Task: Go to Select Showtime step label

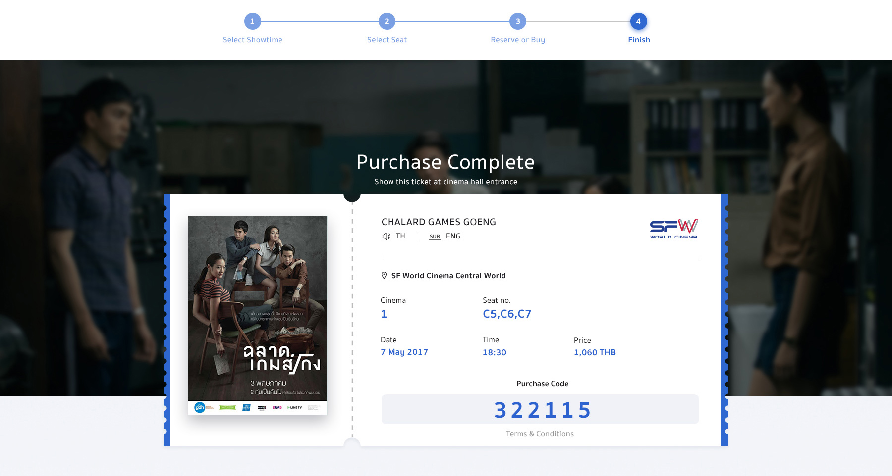Action: [252, 40]
